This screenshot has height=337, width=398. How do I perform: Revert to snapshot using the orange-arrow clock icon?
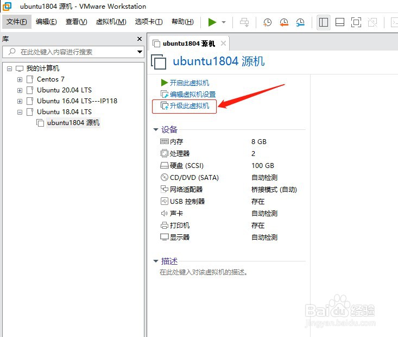pos(284,22)
